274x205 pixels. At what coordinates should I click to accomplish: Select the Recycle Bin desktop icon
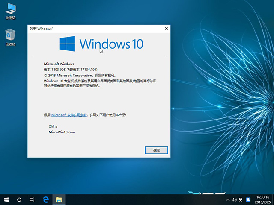(10, 38)
